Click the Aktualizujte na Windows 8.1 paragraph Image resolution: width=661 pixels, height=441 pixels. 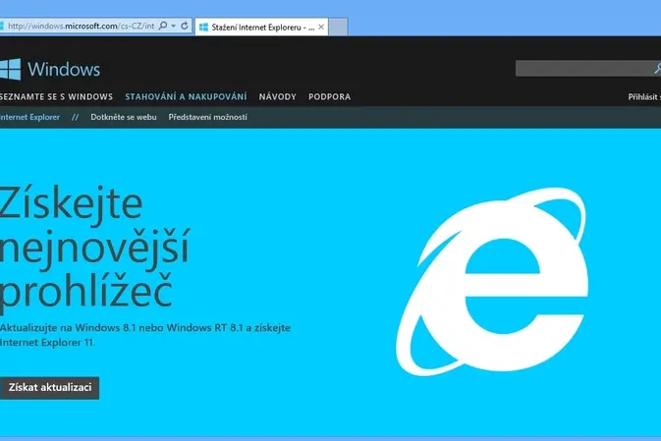coord(145,335)
